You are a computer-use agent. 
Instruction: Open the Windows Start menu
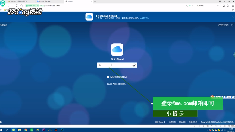click(x=1, y=130)
